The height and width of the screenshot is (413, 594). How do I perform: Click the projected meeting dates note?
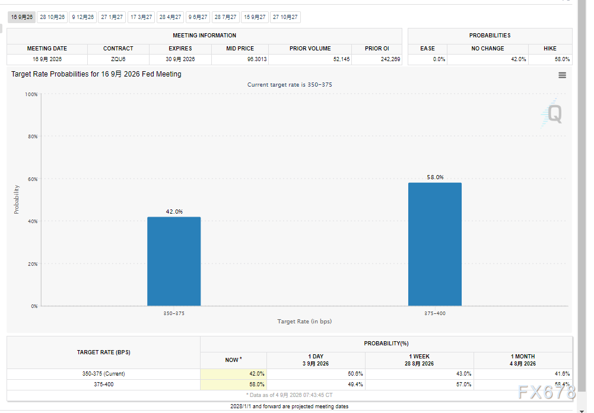(290, 406)
